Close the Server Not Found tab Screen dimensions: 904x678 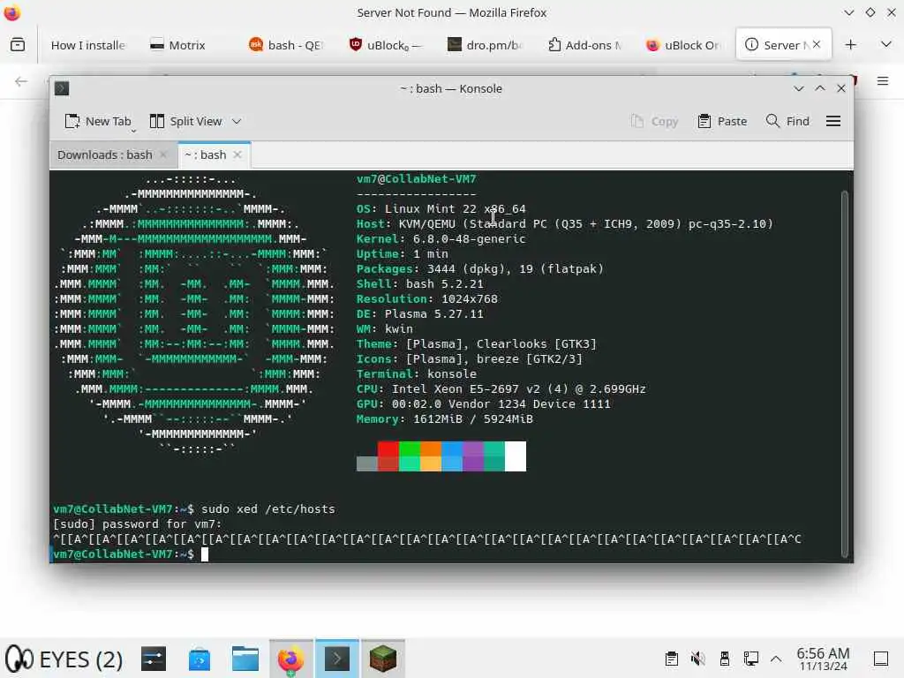click(x=817, y=44)
